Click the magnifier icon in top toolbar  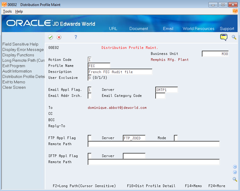tap(234, 37)
